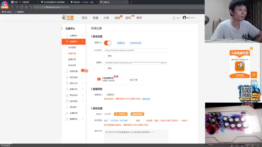The height and width of the screenshot is (147, 262).
Task: Open a new browser tab
Action: pos(131,2)
